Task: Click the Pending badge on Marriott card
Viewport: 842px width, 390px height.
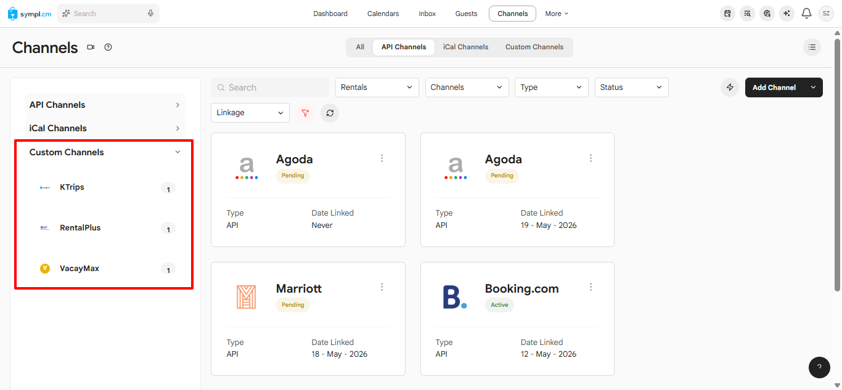Action: [293, 305]
